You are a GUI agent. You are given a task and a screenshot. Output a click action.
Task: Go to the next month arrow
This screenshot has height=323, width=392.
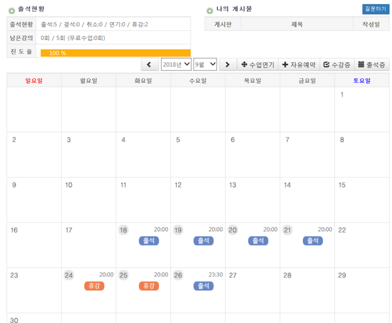pos(227,65)
